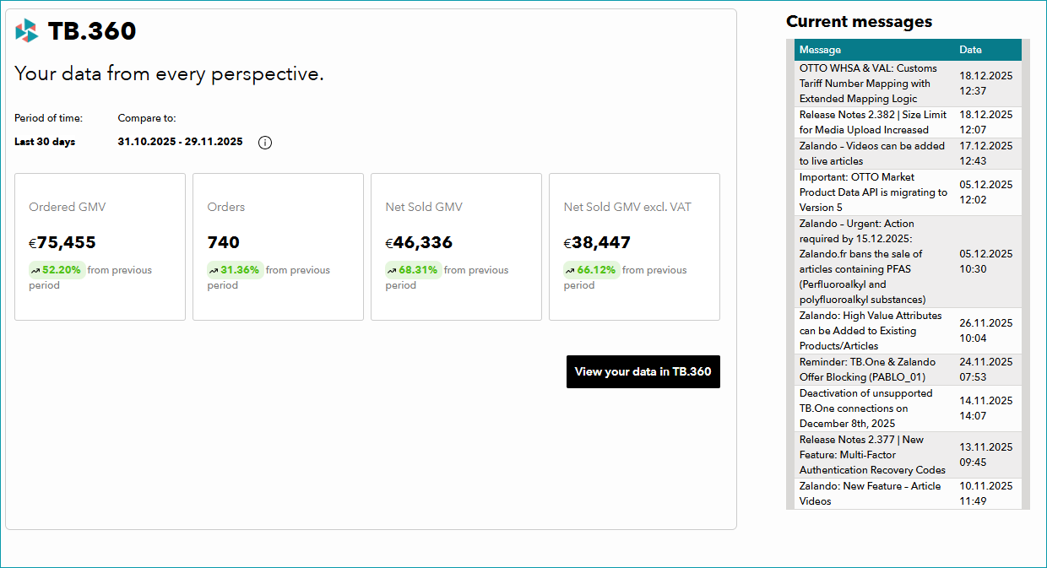Open the compare period info icon
This screenshot has width=1047, height=568.
coord(265,143)
